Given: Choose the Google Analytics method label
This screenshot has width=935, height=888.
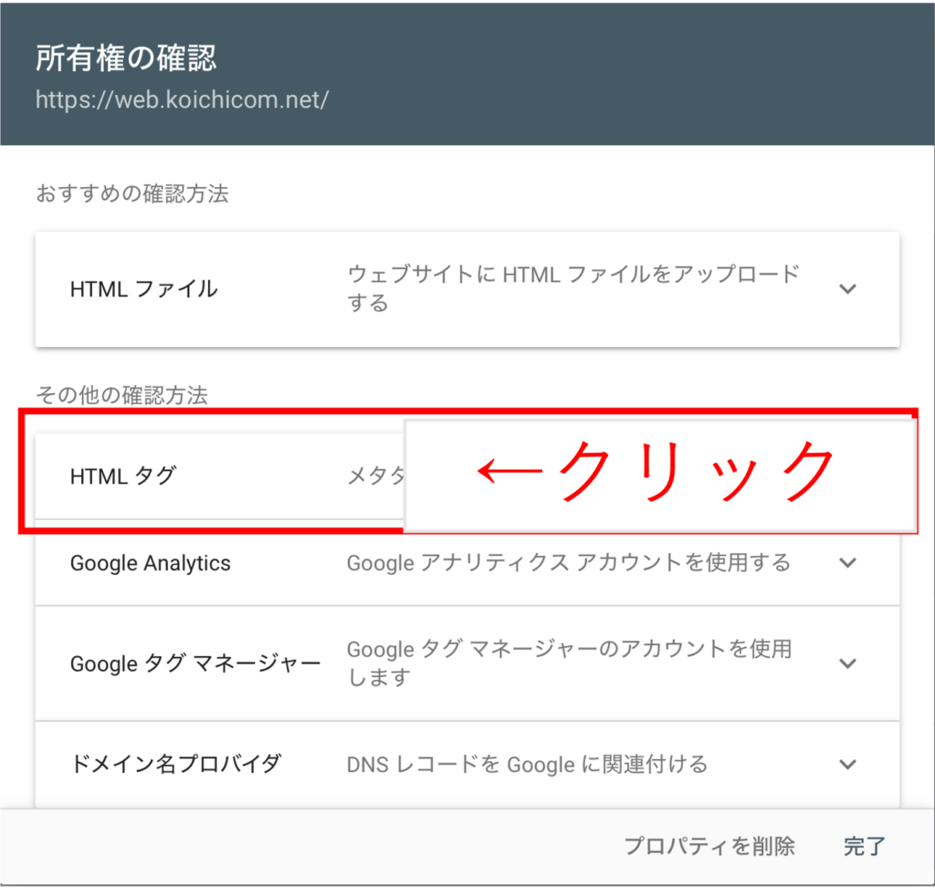Looking at the screenshot, I should point(150,563).
